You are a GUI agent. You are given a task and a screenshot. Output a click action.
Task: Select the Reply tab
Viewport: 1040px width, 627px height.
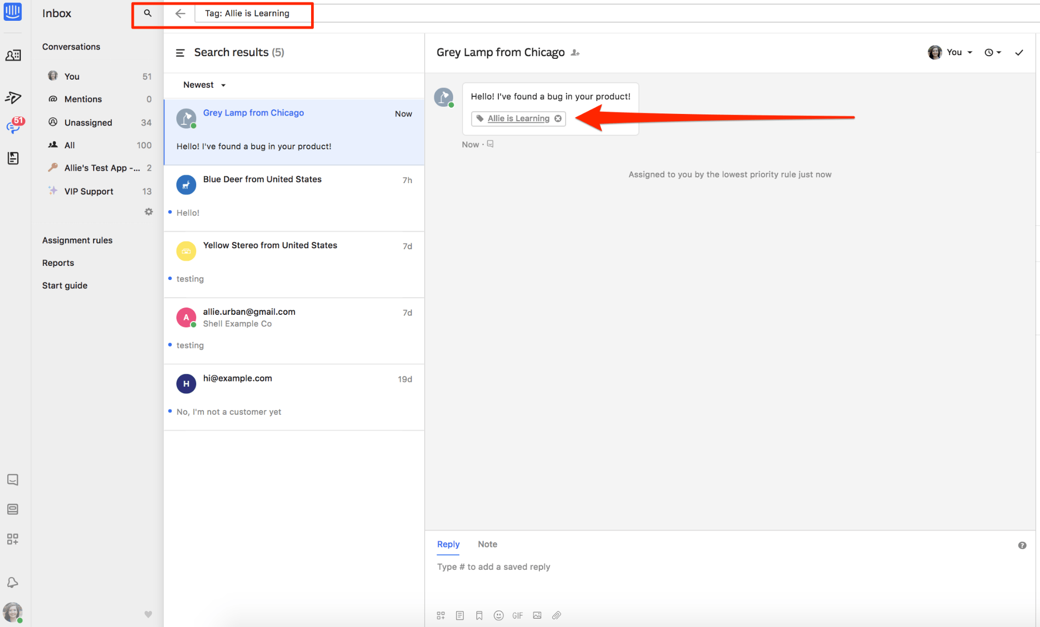point(448,544)
